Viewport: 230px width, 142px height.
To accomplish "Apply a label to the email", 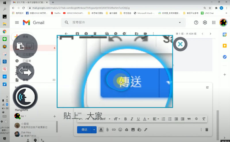I will point(145,34).
